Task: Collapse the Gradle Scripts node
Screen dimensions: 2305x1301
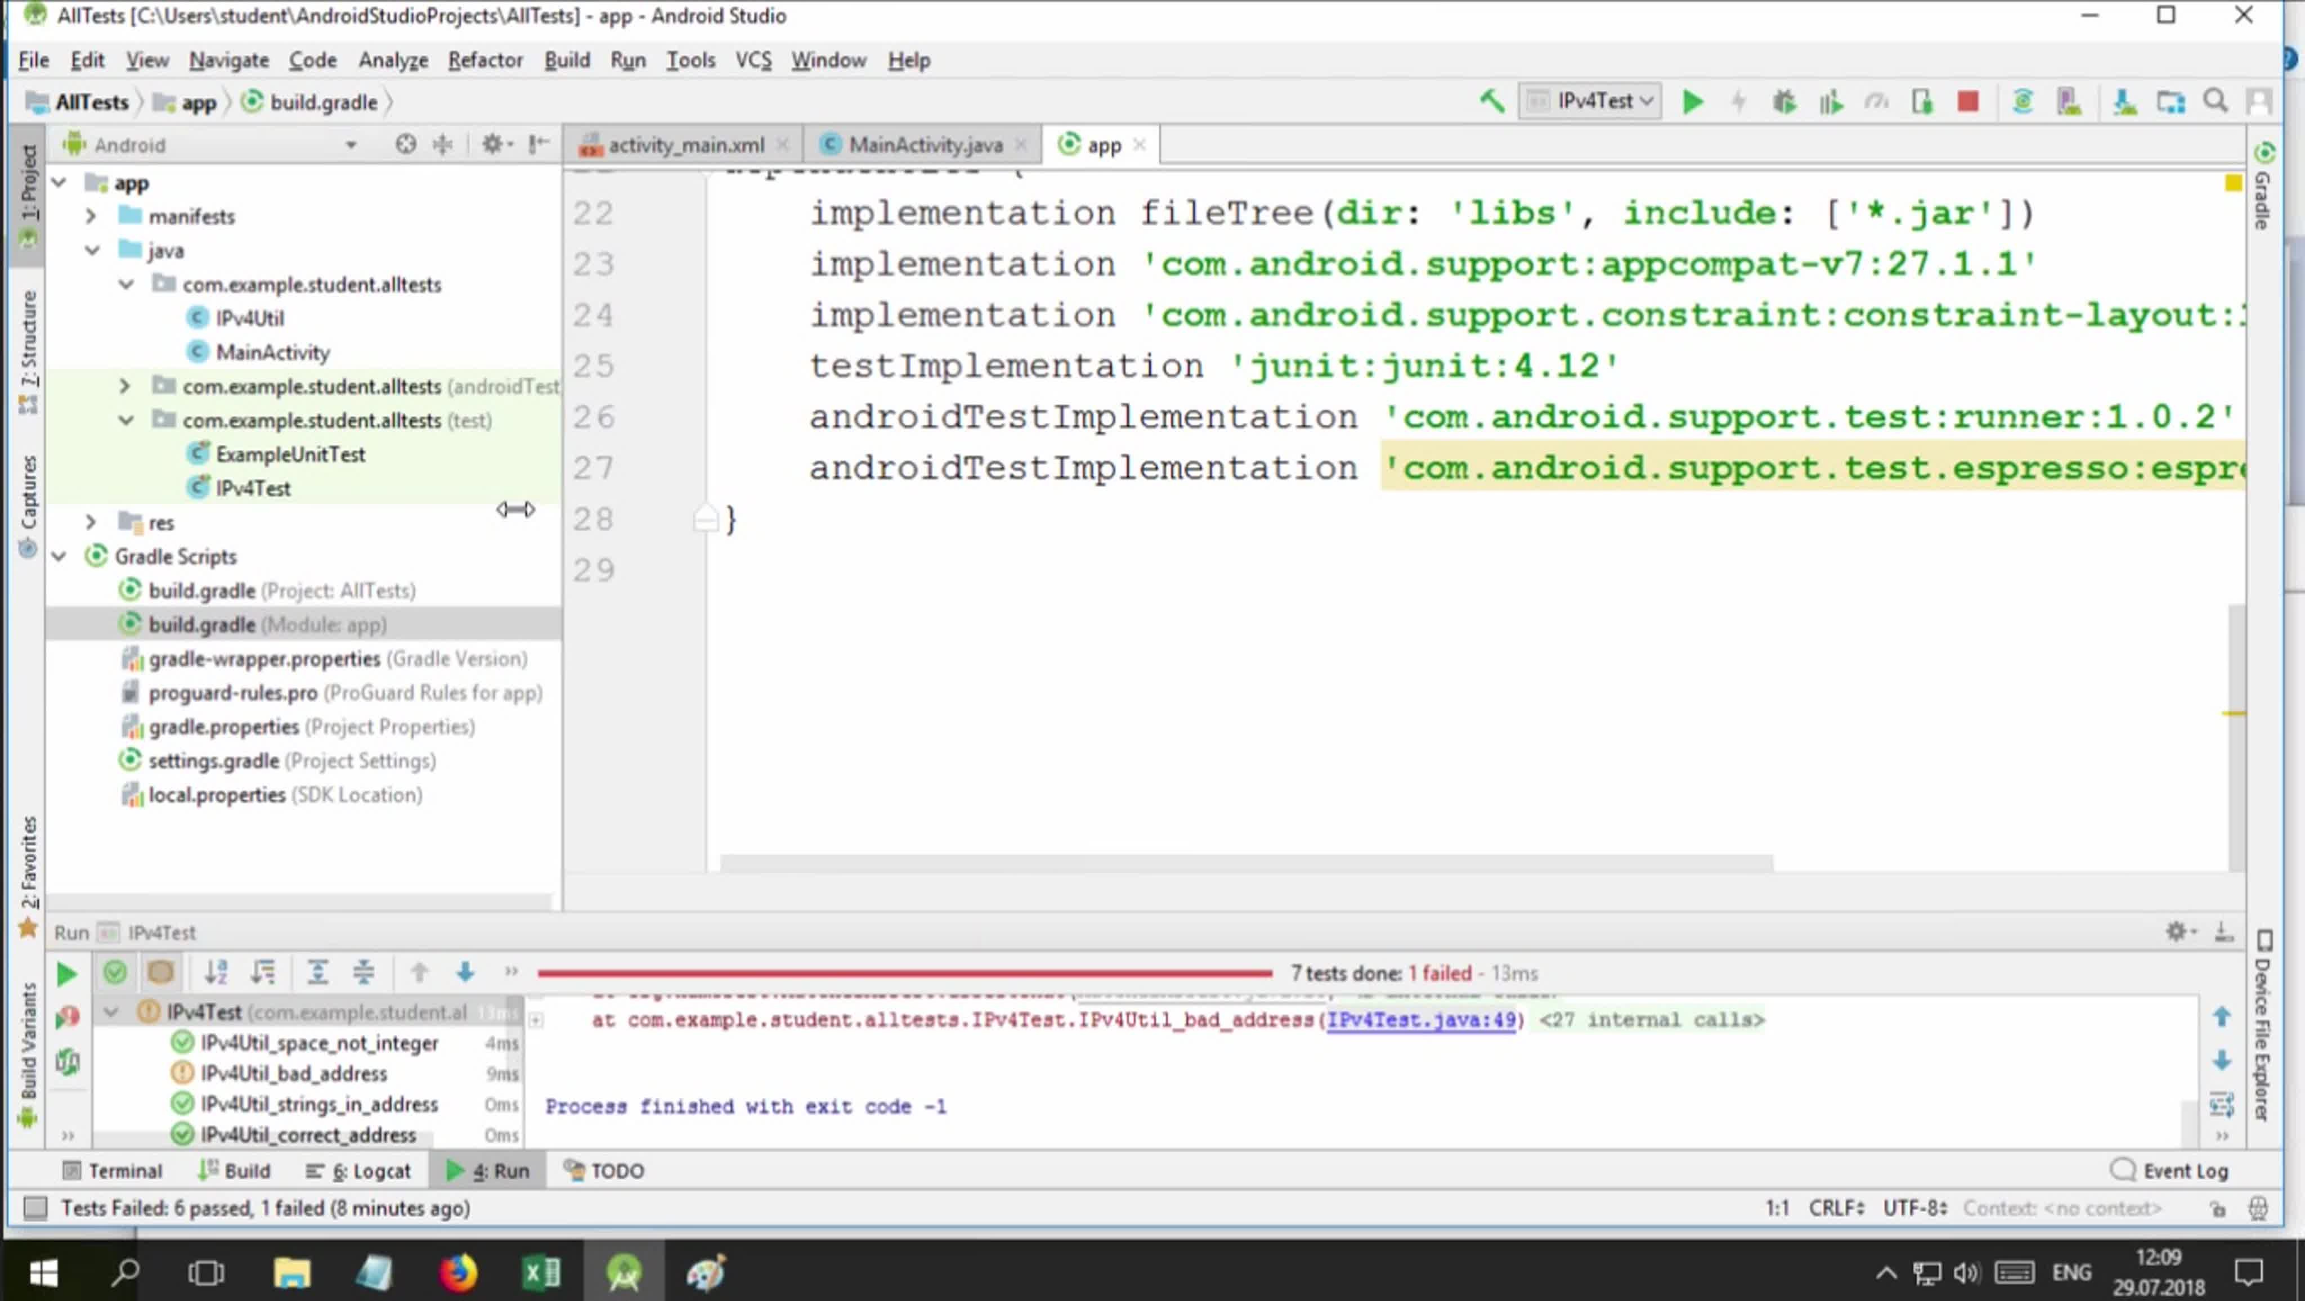Action: point(59,556)
